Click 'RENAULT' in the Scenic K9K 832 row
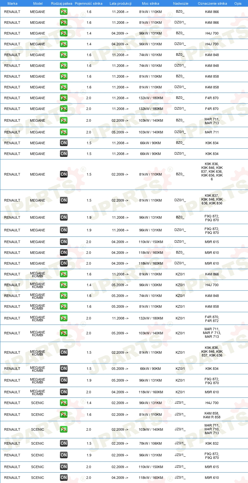This screenshot has width=248, height=483. (x=12, y=443)
